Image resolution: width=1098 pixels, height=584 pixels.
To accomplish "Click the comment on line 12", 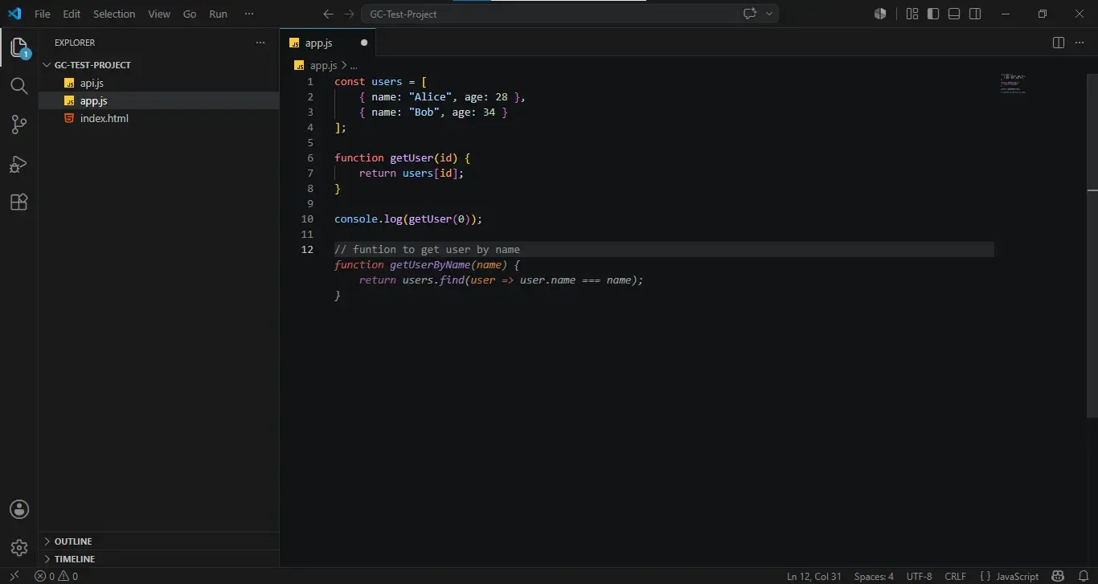I will point(427,249).
